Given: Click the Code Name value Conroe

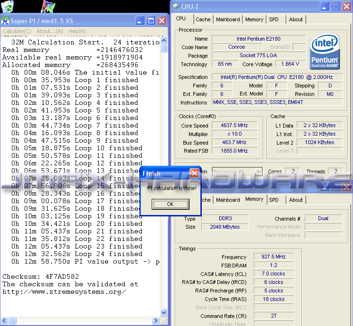Looking at the screenshot, I should 237,47.
